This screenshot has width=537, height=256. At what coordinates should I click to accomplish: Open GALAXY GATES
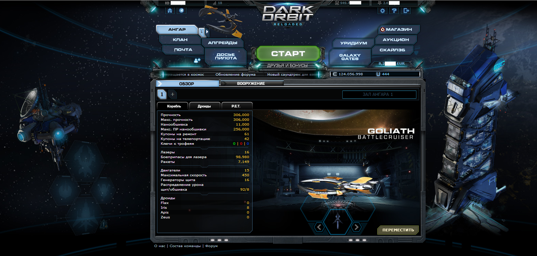pos(350,57)
